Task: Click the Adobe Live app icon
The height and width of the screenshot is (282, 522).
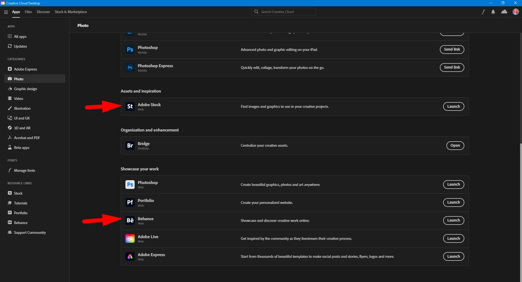Action: (130, 238)
